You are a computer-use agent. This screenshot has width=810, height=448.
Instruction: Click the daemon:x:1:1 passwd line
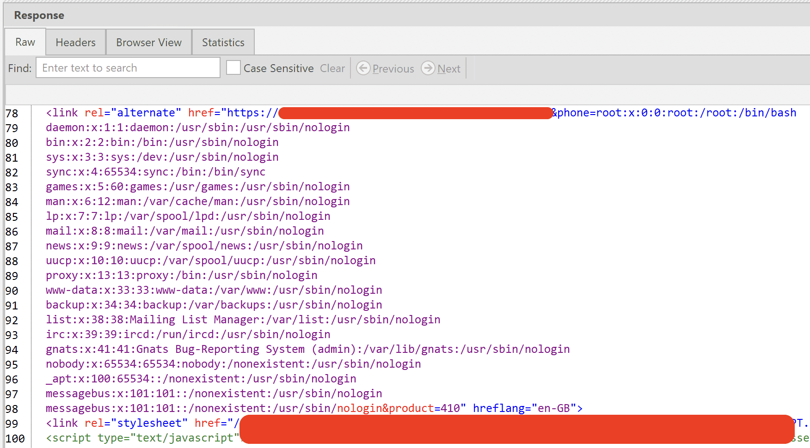pos(197,127)
